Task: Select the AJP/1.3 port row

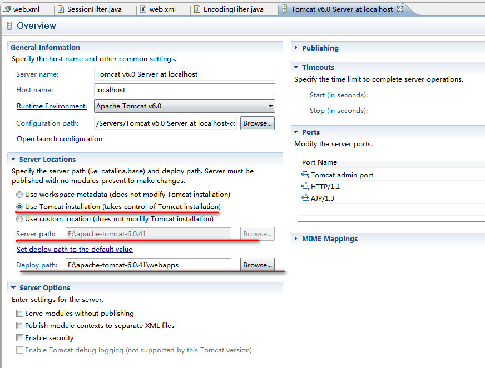Action: pos(391,198)
